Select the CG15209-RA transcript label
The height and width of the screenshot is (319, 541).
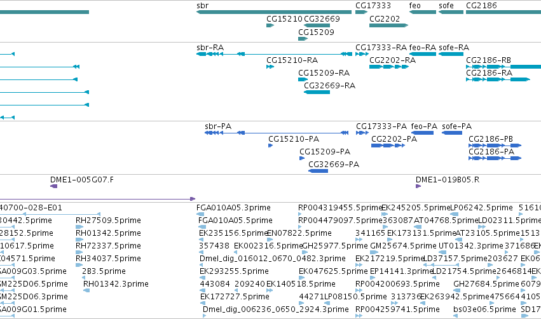(x=324, y=73)
